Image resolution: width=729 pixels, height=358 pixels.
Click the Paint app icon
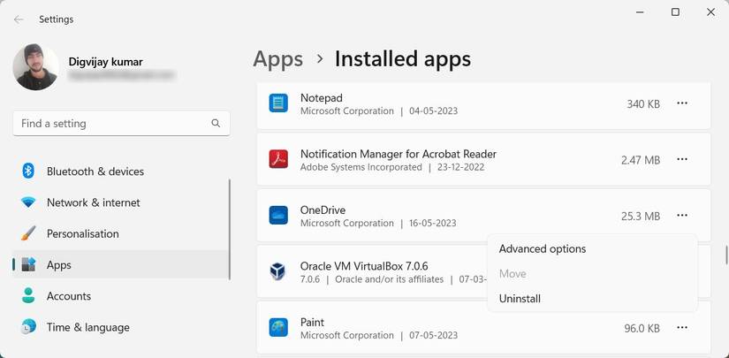click(x=278, y=328)
